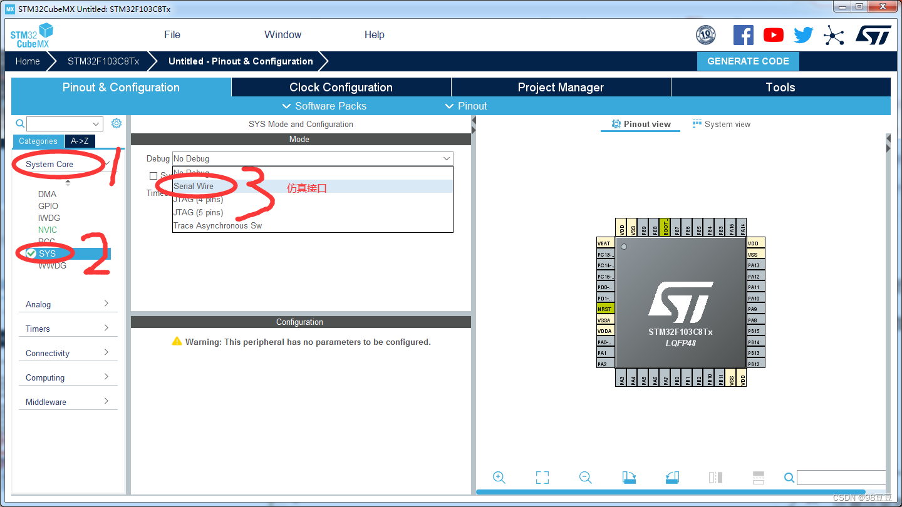Switch to the Tools tab
The height and width of the screenshot is (507, 902).
pos(780,87)
